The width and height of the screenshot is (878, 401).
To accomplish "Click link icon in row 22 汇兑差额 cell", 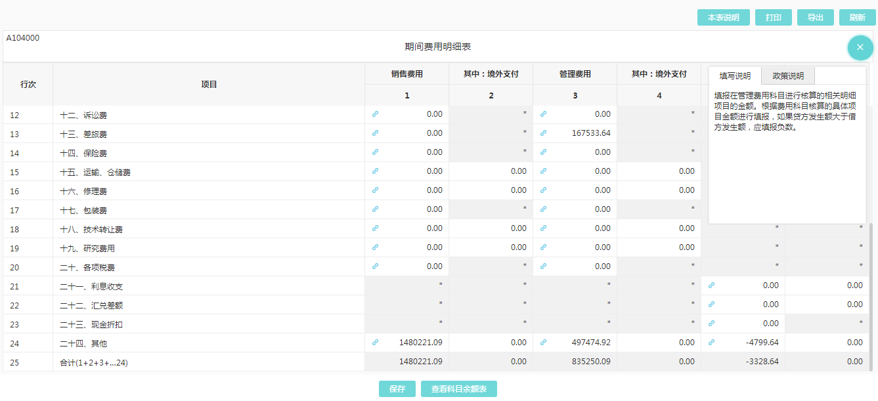I will (711, 305).
